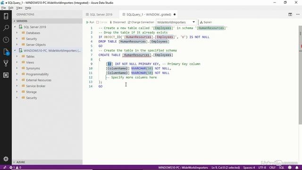The image size is (302, 170).
Task: Click ColumnName3 on line 11
Action: (117, 73)
